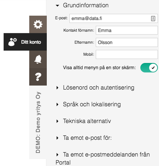The width and height of the screenshot is (159, 166).
Task: Click the user account icon beside Ditt konto
Action: click(12, 42)
